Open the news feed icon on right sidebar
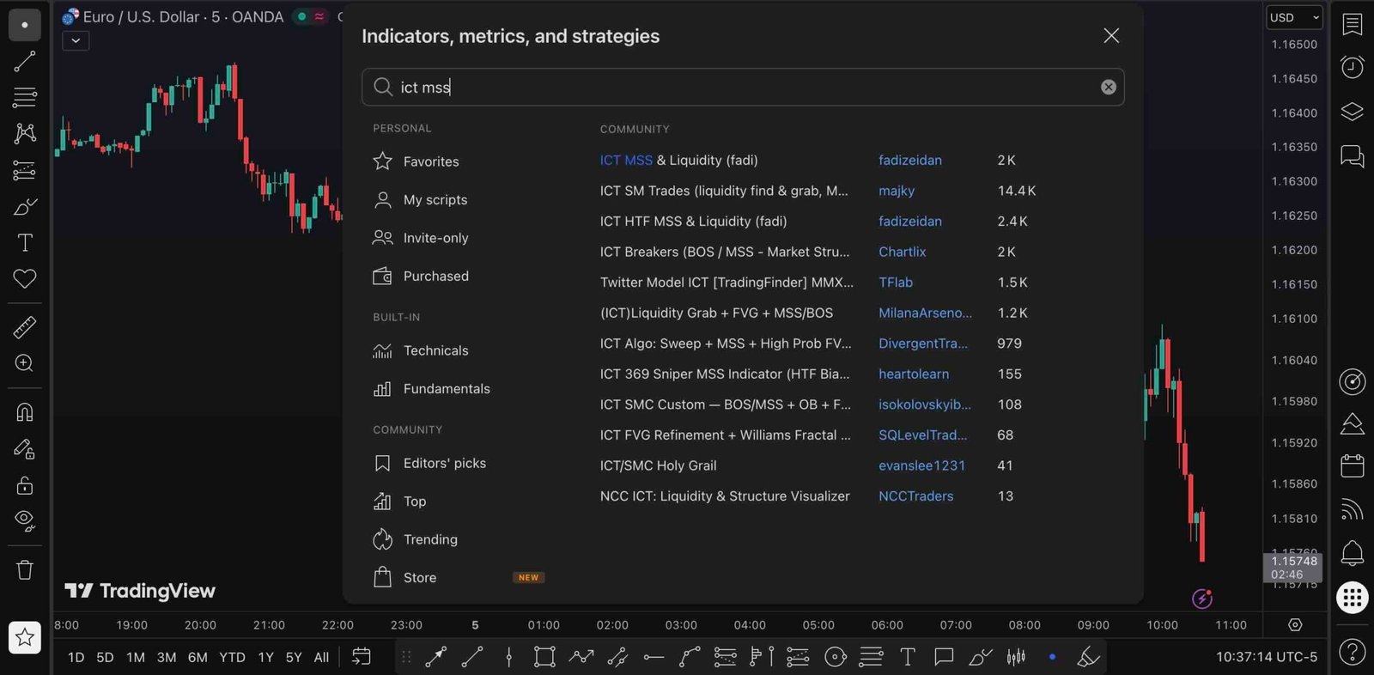Image resolution: width=1374 pixels, height=675 pixels. coord(1353,509)
